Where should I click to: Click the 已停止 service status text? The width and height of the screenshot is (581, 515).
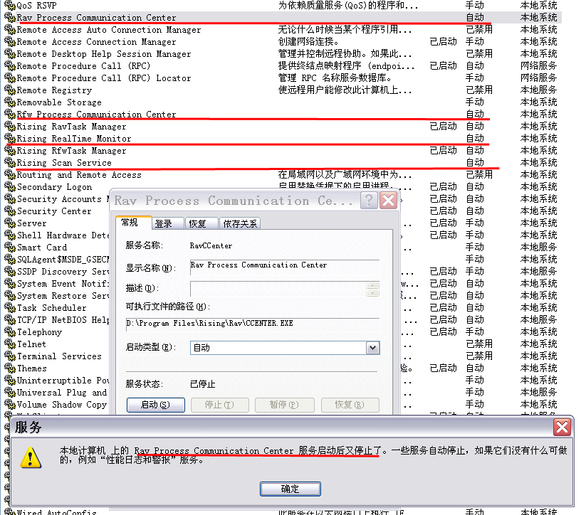(203, 384)
